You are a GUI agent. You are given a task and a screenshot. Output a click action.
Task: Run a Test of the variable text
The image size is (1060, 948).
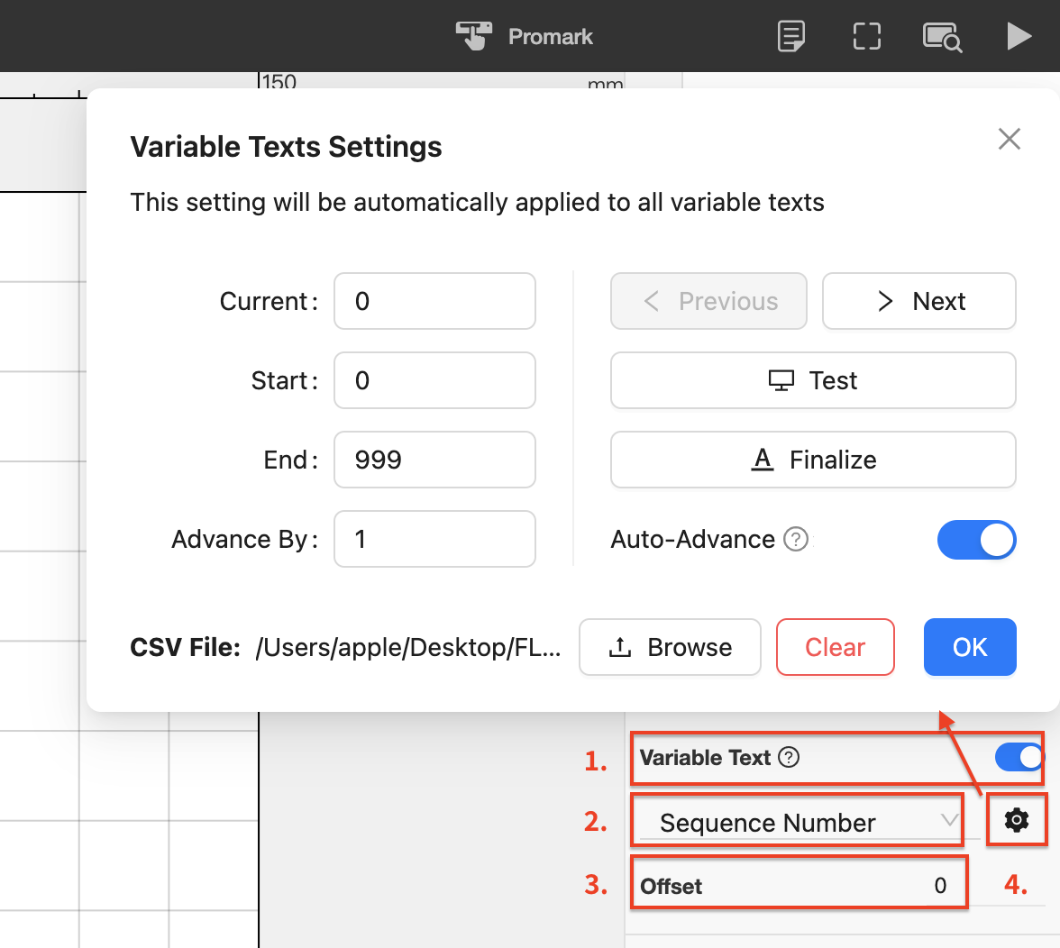pyautogui.click(x=812, y=380)
